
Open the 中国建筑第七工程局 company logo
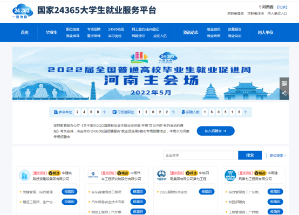[x=230, y=175]
